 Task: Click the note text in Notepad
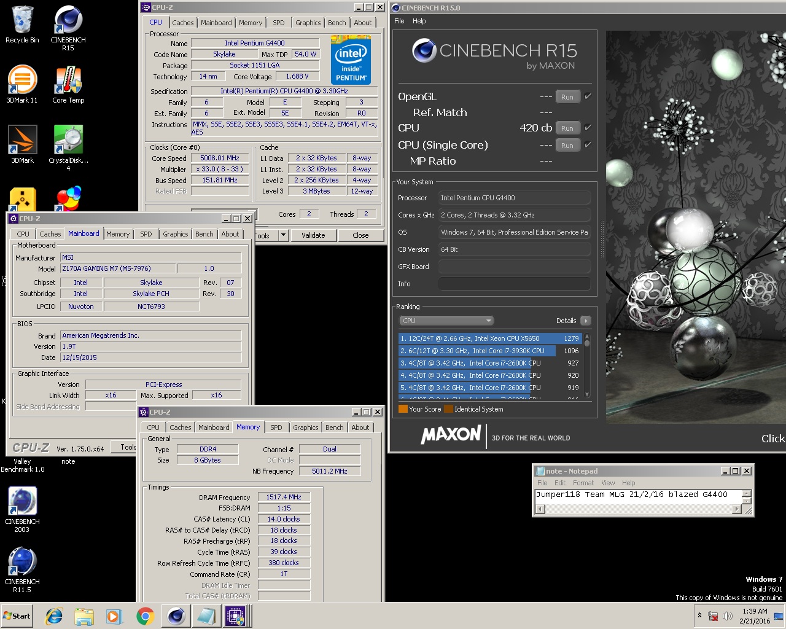(x=631, y=494)
